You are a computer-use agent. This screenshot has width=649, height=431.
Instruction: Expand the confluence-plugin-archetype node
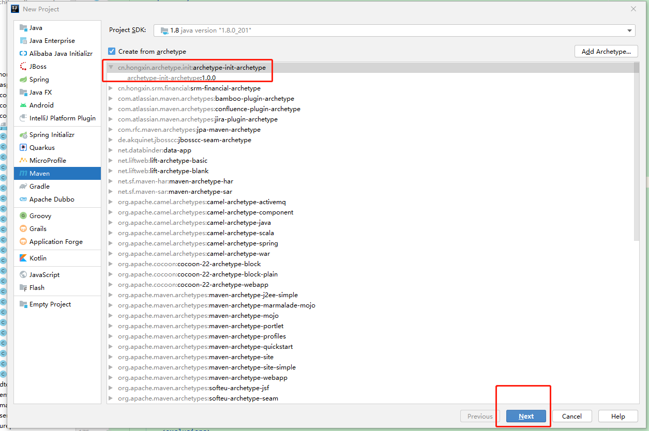coord(111,109)
